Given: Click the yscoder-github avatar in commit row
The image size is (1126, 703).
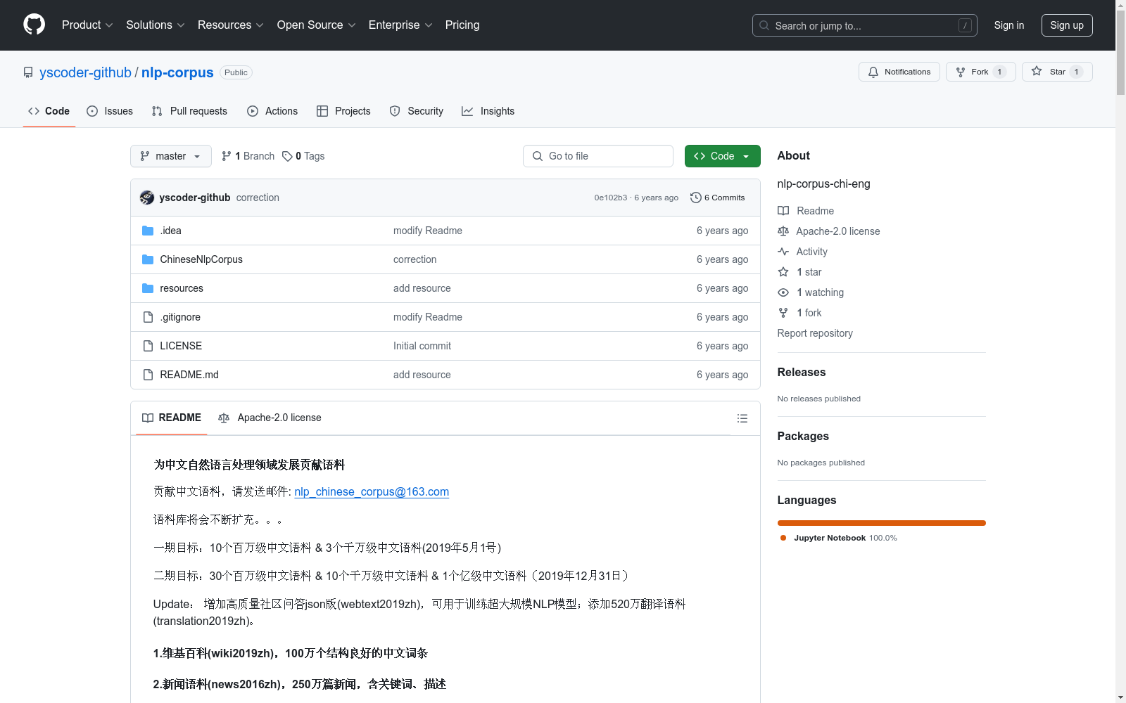Looking at the screenshot, I should [147, 198].
